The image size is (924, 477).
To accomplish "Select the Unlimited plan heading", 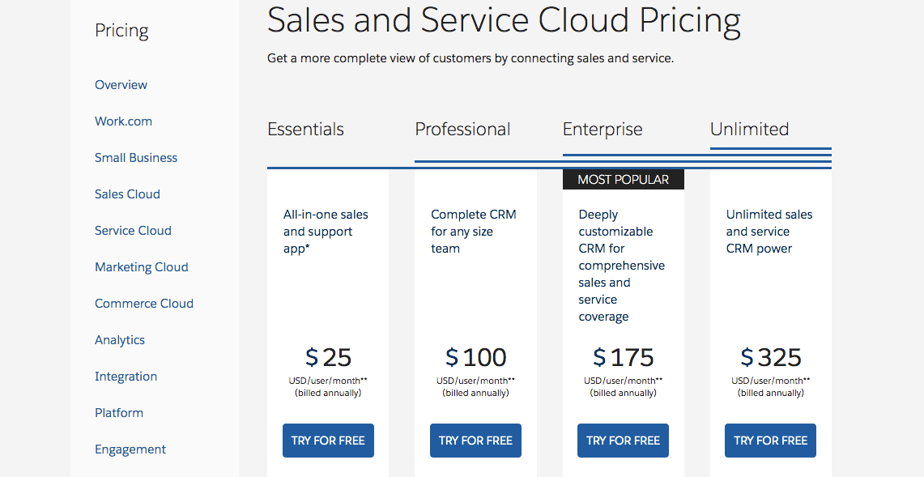I will pos(749,130).
